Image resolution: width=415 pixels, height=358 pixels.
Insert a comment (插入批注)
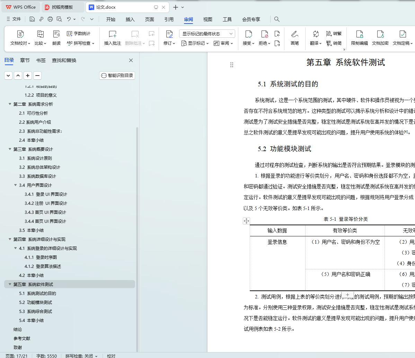[113, 38]
